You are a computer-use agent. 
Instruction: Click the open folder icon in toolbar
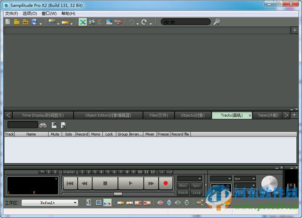pyautogui.click(x=17, y=22)
